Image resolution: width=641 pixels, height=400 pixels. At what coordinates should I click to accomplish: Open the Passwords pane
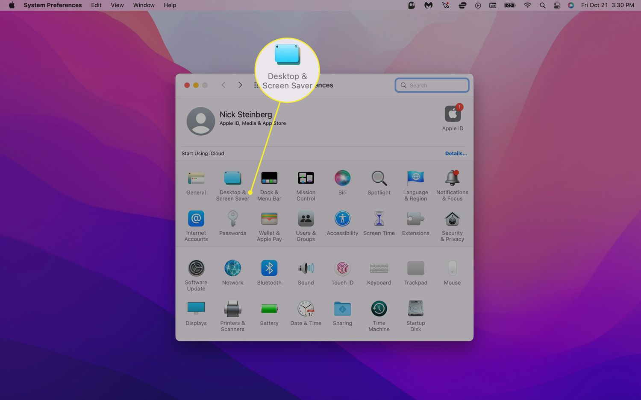pos(232,223)
